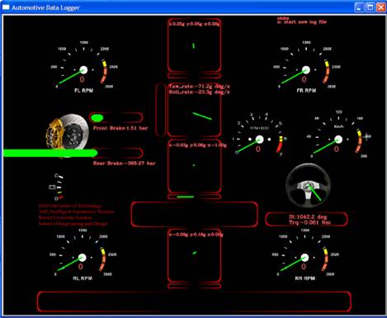387x318 pixels.
Task: Click the Rear Brake pressure bar
Action: click(73, 153)
